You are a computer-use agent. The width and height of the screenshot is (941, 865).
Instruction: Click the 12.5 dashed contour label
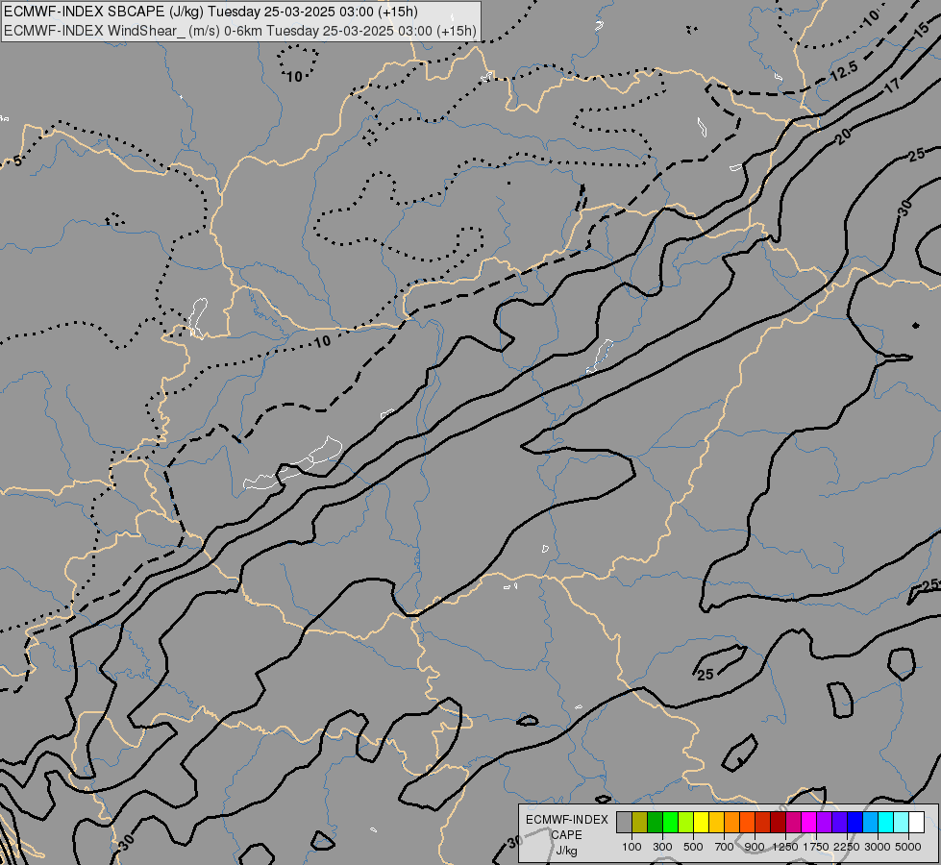pyautogui.click(x=844, y=71)
